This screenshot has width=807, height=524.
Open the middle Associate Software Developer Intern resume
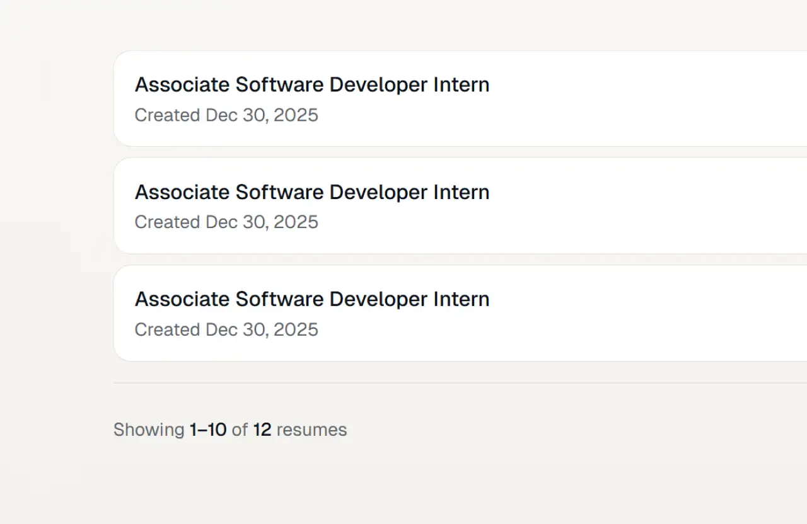311,192
